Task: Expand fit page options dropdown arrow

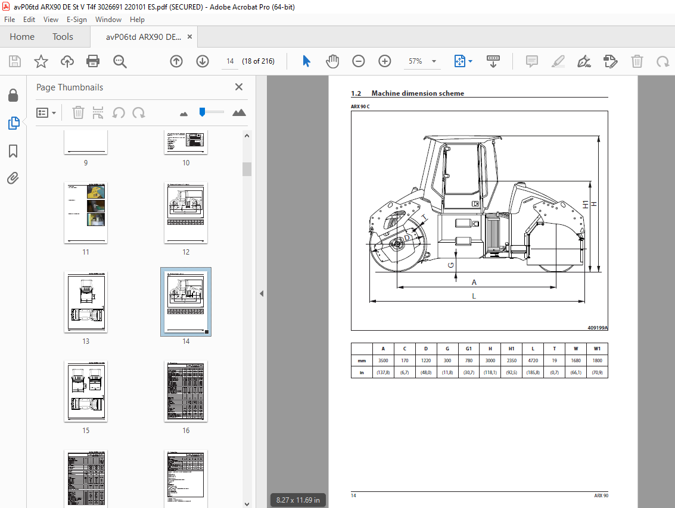Action: click(x=471, y=61)
